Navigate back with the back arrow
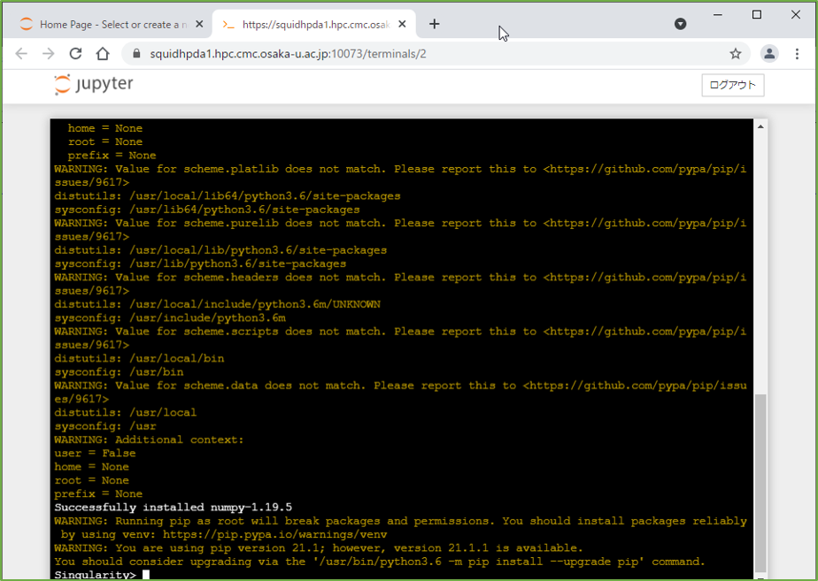This screenshot has height=581, width=818. coord(21,54)
